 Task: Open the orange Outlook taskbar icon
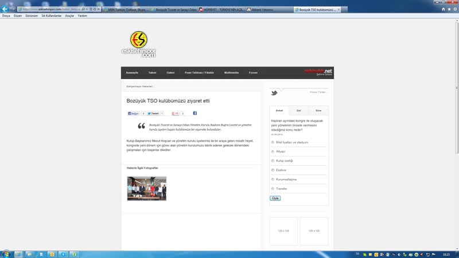[x=52, y=254]
